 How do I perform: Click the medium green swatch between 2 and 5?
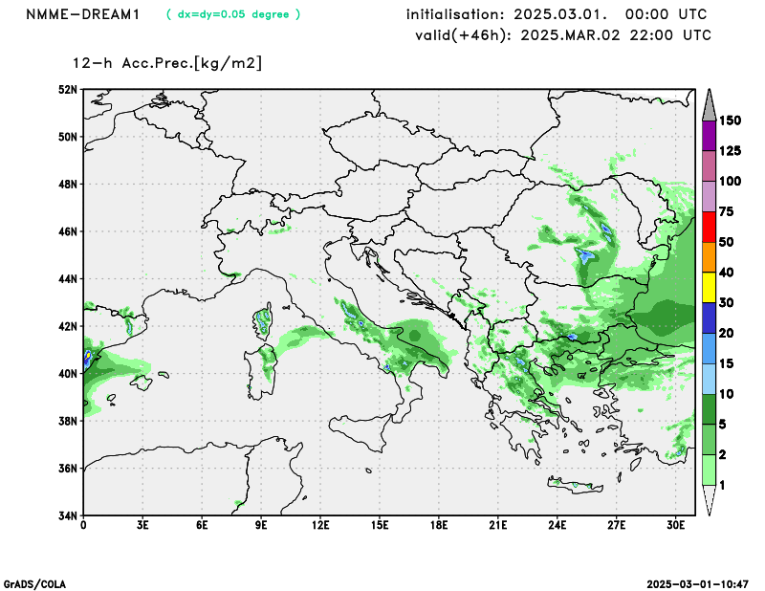tap(709, 440)
